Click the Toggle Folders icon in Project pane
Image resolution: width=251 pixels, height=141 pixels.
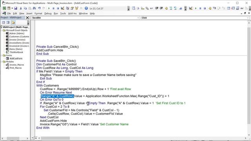click(x=13, y=23)
